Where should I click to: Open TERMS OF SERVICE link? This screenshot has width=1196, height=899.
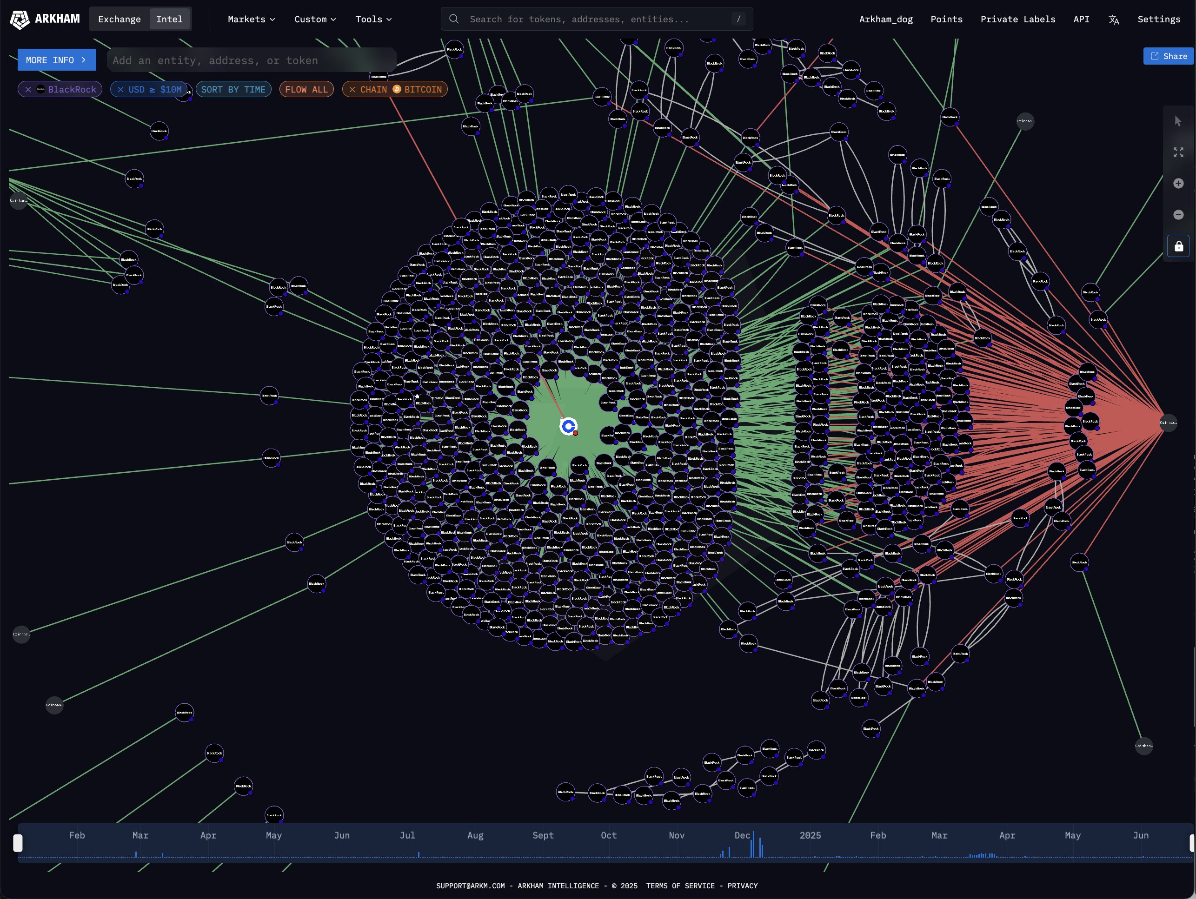[x=680, y=886]
